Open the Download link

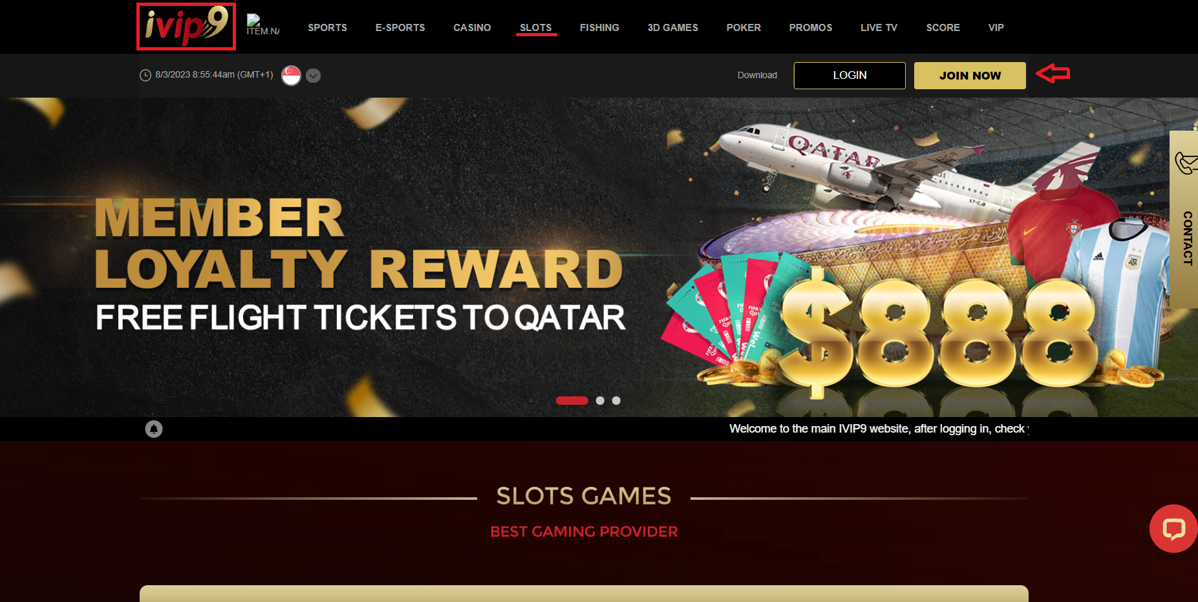point(757,76)
